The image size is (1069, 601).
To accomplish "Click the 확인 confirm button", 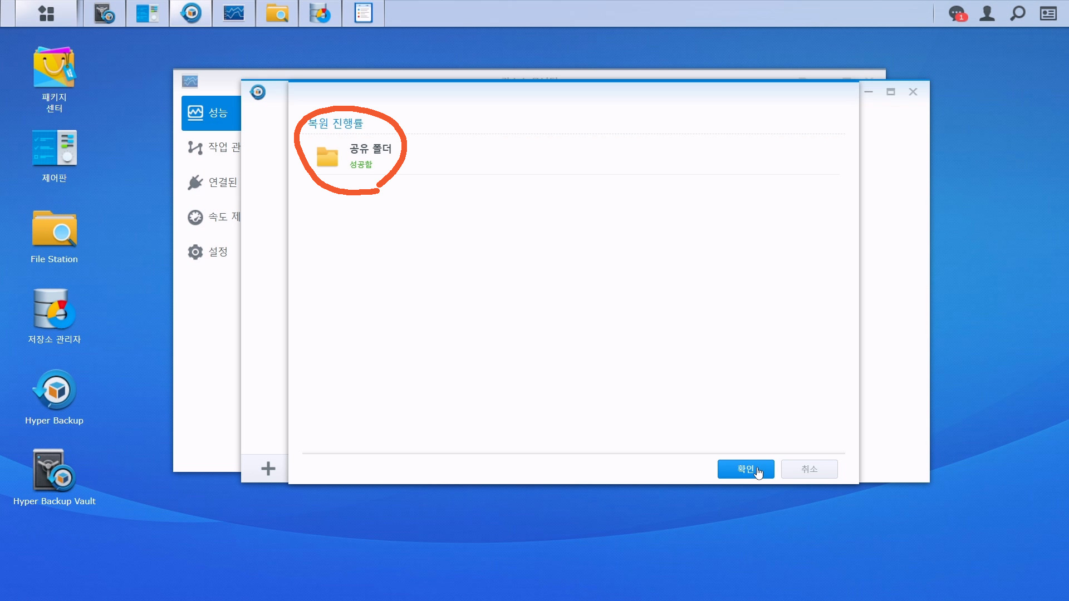I will (745, 469).
